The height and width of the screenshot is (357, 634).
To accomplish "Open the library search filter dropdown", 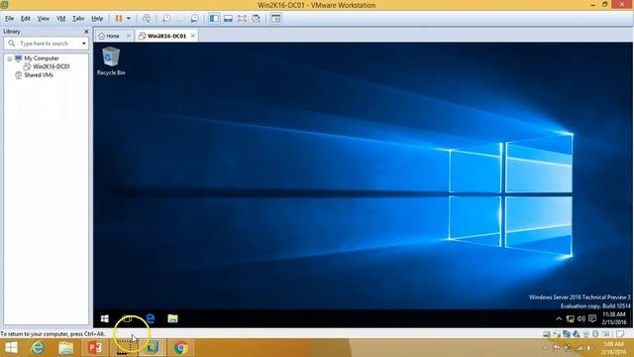I will tap(83, 44).
